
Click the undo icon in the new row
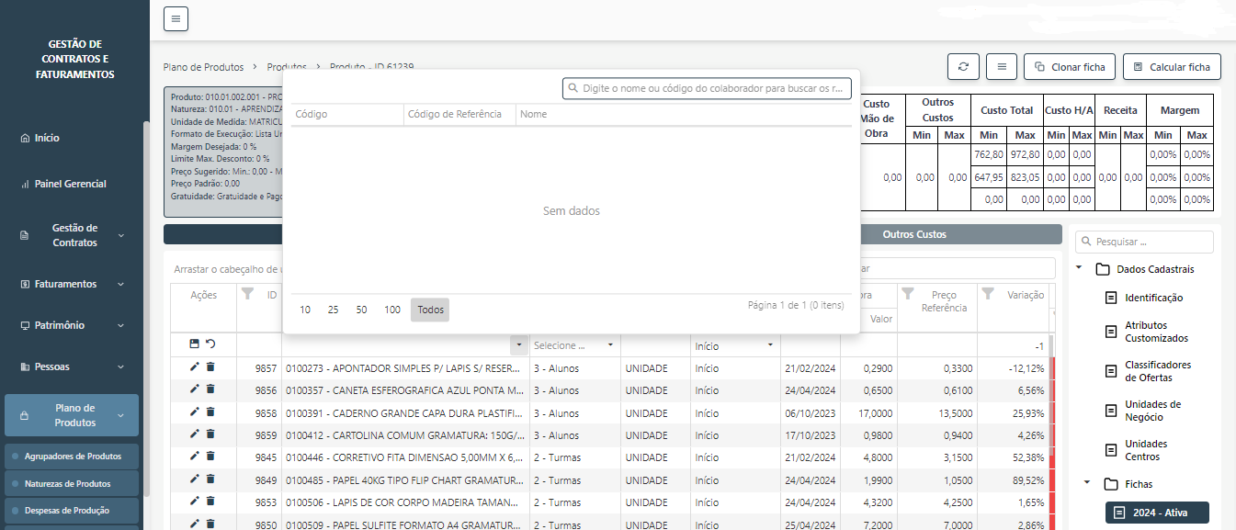coord(210,344)
